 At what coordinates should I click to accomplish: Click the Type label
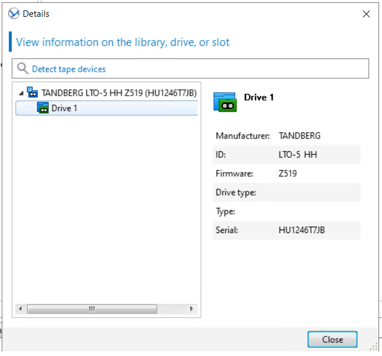click(225, 212)
